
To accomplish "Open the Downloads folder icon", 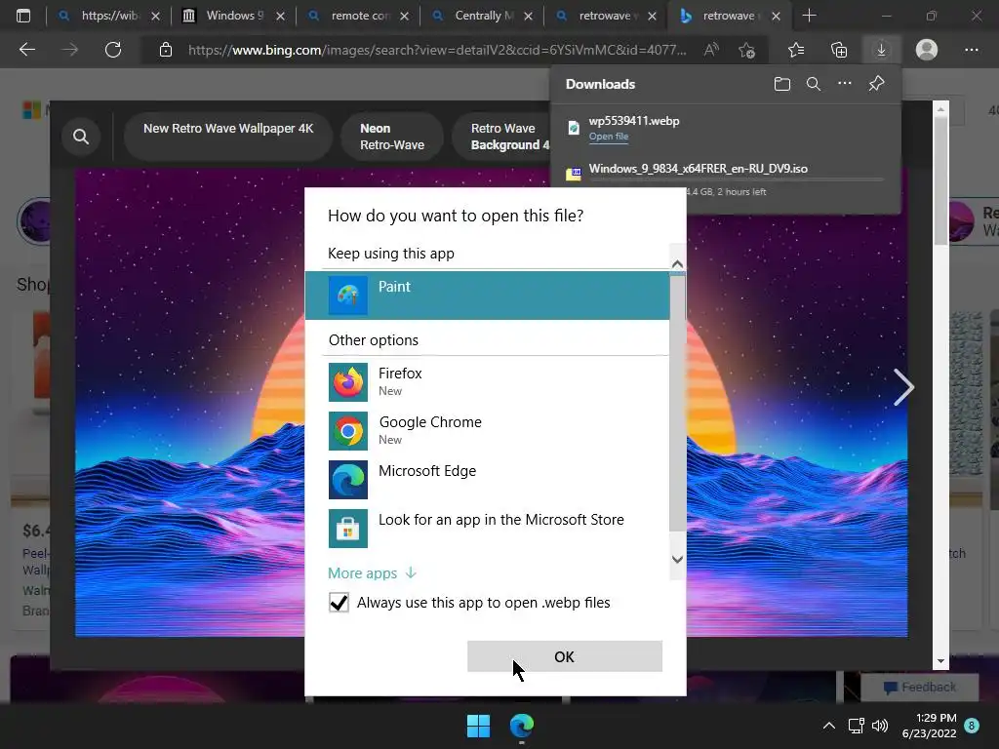I will 782,84.
